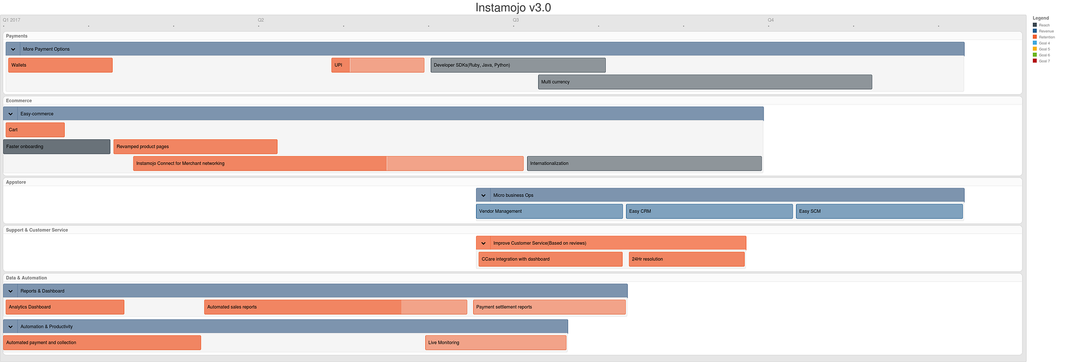The width and height of the screenshot is (1077, 362).
Task: Click the Instamojo v3.0 title
Action: [513, 8]
